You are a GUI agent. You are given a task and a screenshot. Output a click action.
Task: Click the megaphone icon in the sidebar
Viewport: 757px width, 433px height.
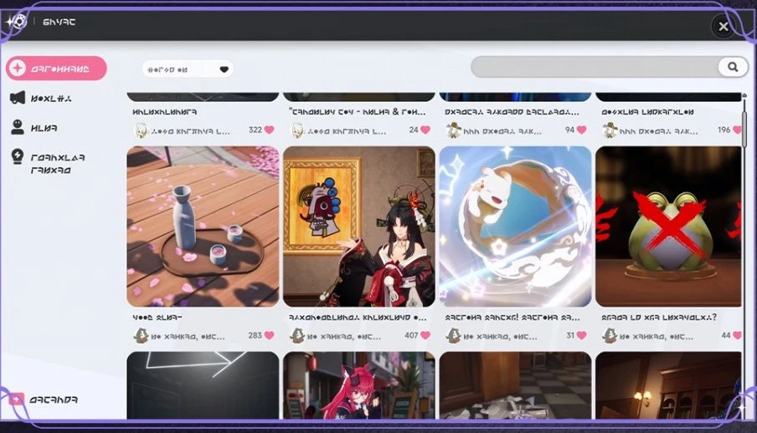pos(18,98)
